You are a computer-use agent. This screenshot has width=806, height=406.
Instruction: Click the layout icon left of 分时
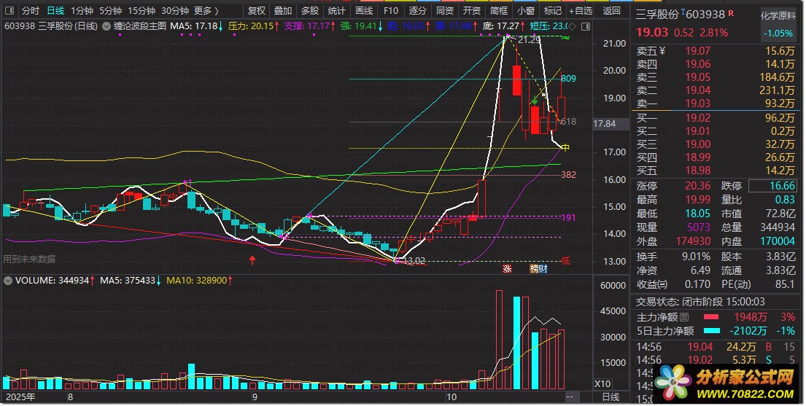pyautogui.click(x=8, y=11)
